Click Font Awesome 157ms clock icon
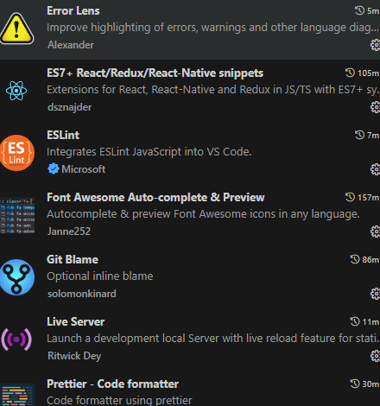The height and width of the screenshot is (406, 380). [350, 197]
